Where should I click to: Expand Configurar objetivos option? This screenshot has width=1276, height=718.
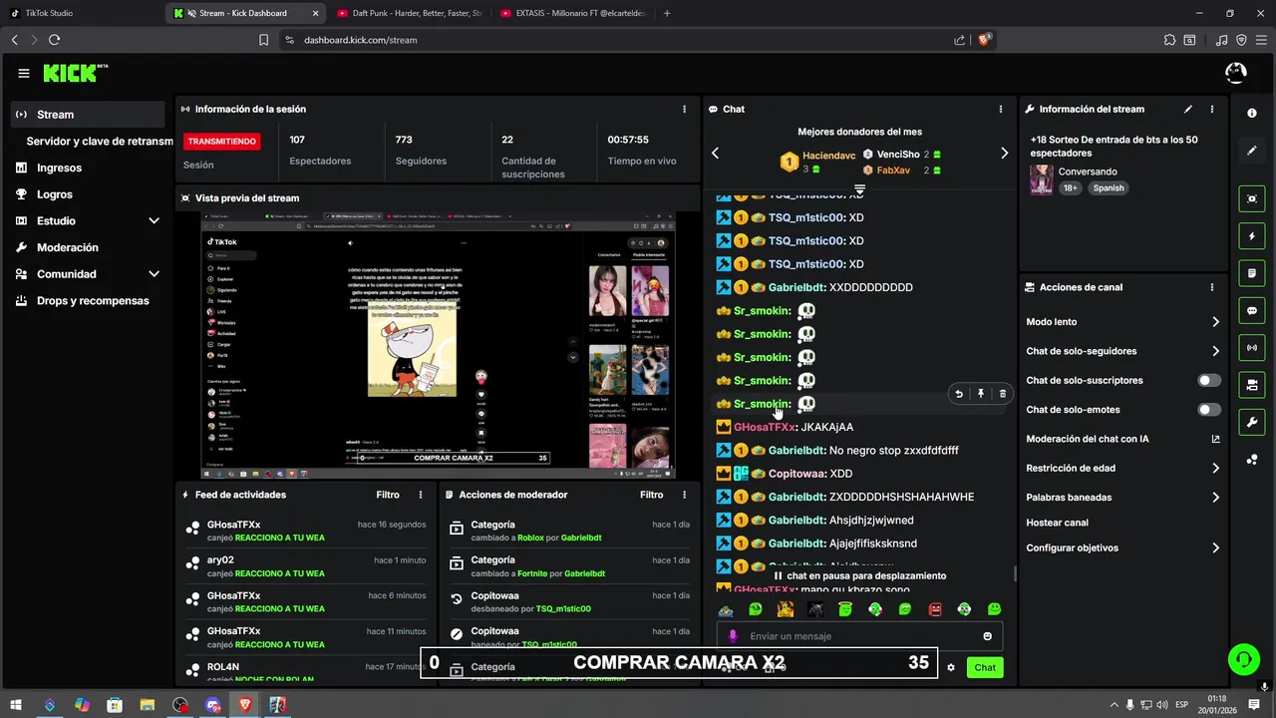tap(1122, 547)
